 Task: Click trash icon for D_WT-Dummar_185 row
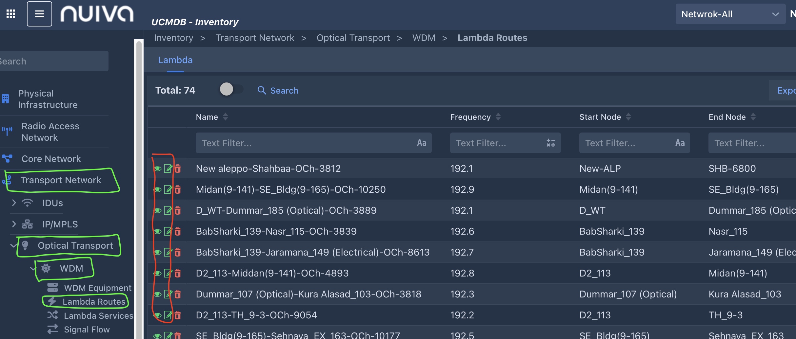[x=178, y=210]
